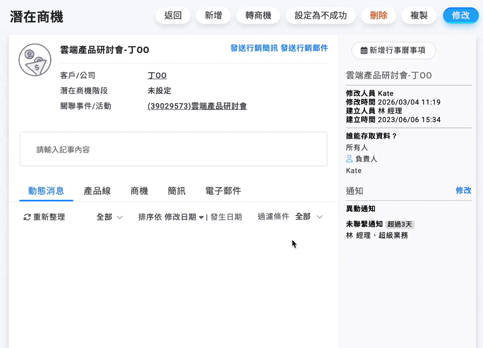Click 設定為不成功 button
The width and height of the screenshot is (483, 348).
pyautogui.click(x=321, y=15)
